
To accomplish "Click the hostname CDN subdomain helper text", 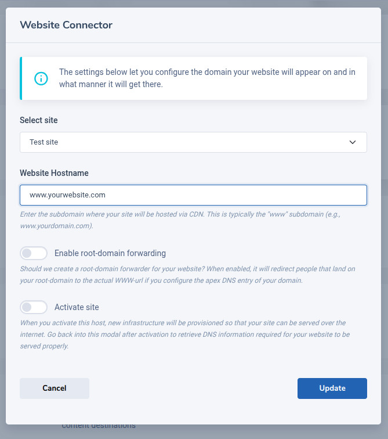I will coord(180,219).
